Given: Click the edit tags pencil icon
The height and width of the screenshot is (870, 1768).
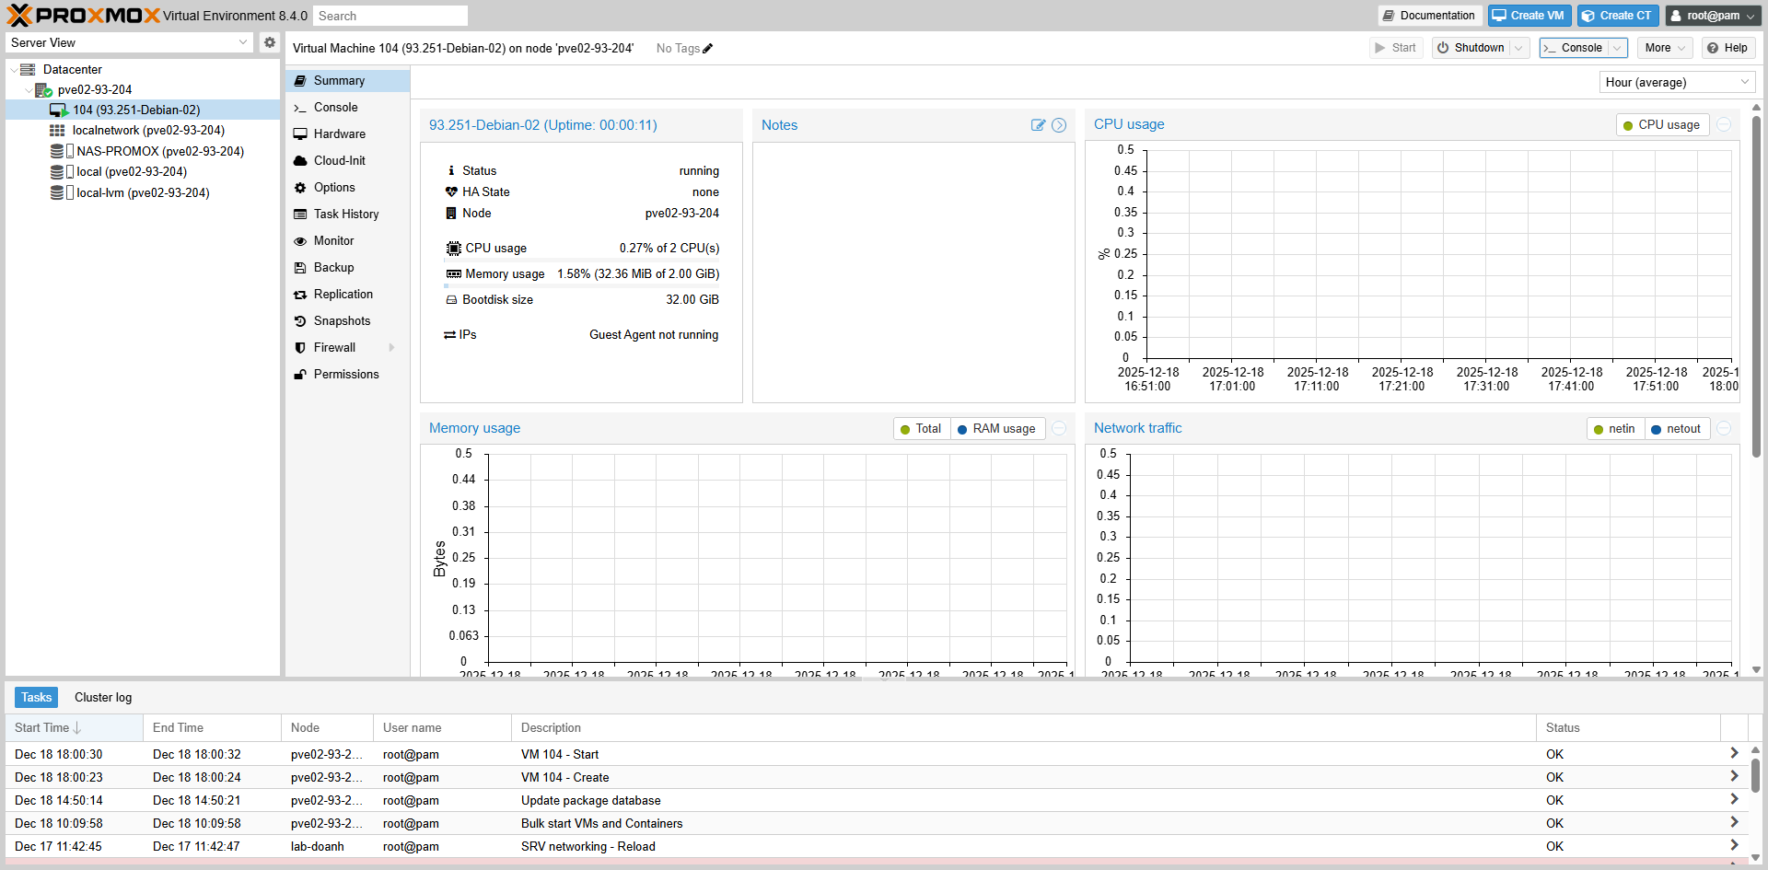Looking at the screenshot, I should pyautogui.click(x=708, y=49).
